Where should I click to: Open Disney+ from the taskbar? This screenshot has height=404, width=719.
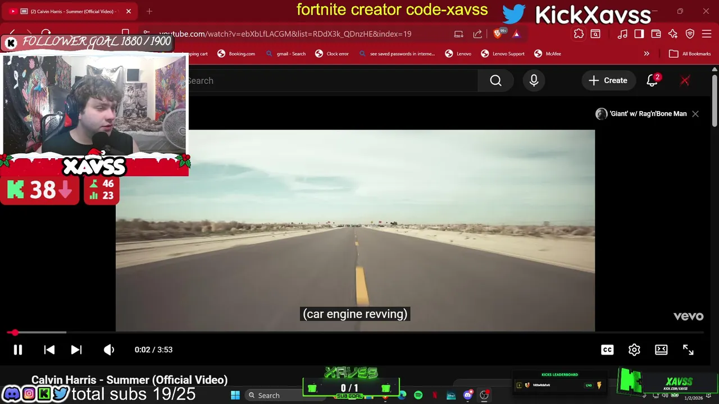[451, 396]
